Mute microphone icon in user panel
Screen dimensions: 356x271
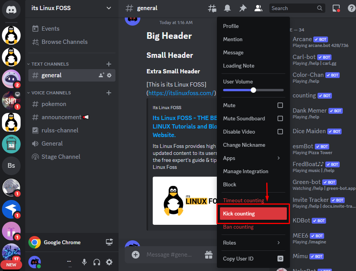click(x=84, y=262)
